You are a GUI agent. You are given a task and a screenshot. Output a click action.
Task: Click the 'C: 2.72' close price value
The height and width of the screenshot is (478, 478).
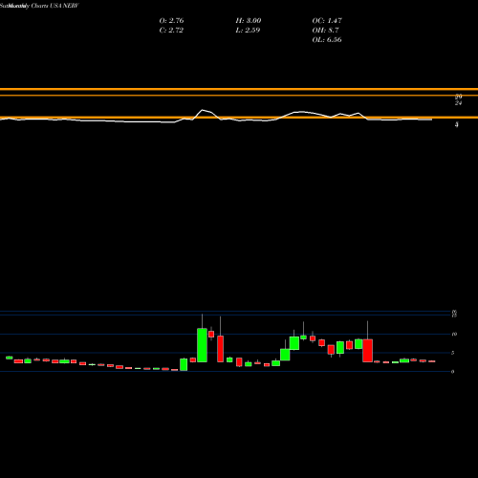[171, 31]
